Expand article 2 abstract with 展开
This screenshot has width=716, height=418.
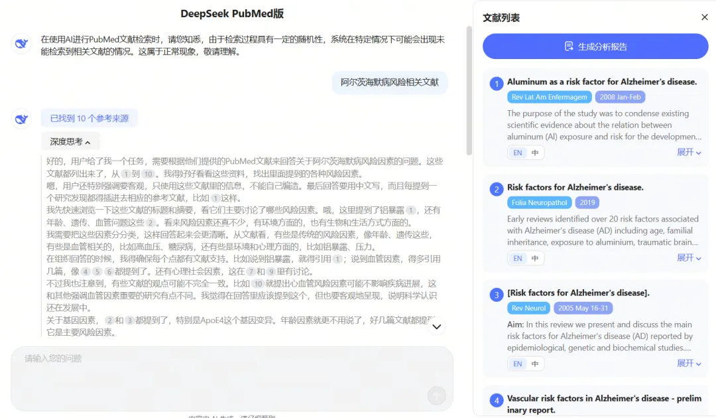(689, 257)
